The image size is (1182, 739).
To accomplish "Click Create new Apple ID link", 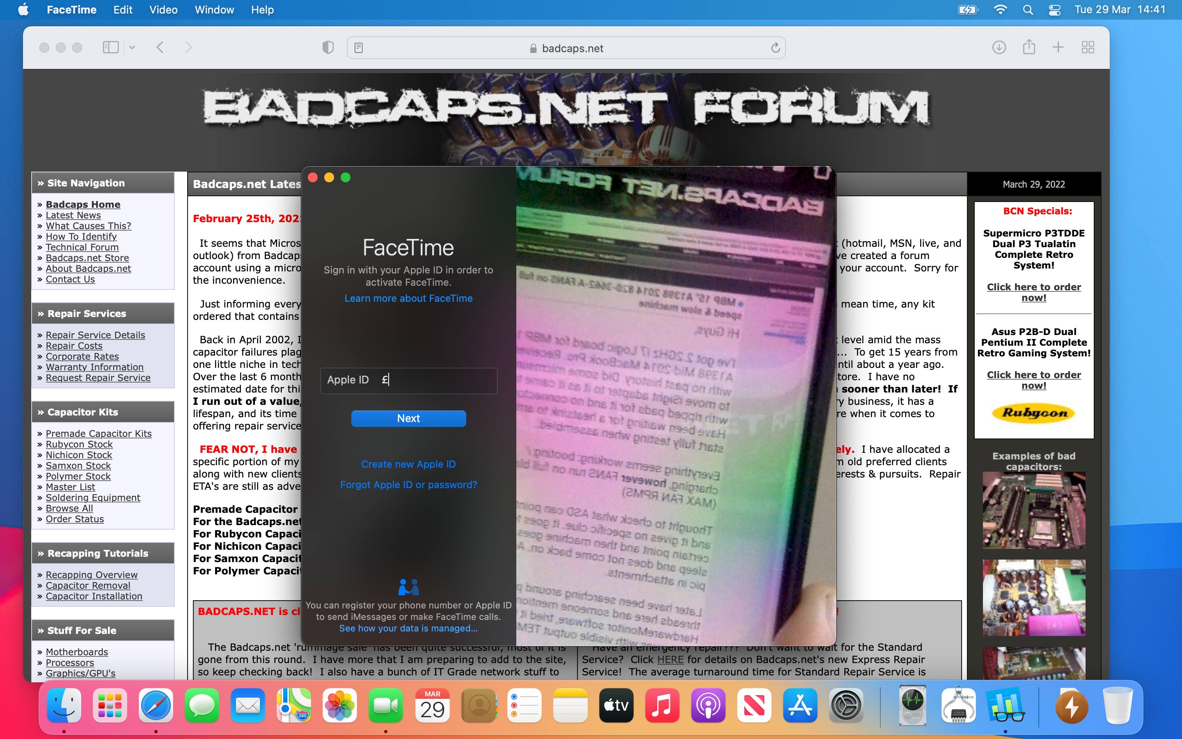I will 408,464.
